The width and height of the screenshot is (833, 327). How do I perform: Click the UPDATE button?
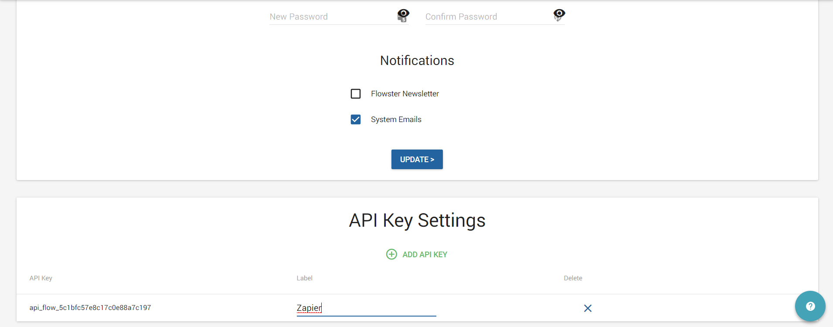click(x=417, y=160)
